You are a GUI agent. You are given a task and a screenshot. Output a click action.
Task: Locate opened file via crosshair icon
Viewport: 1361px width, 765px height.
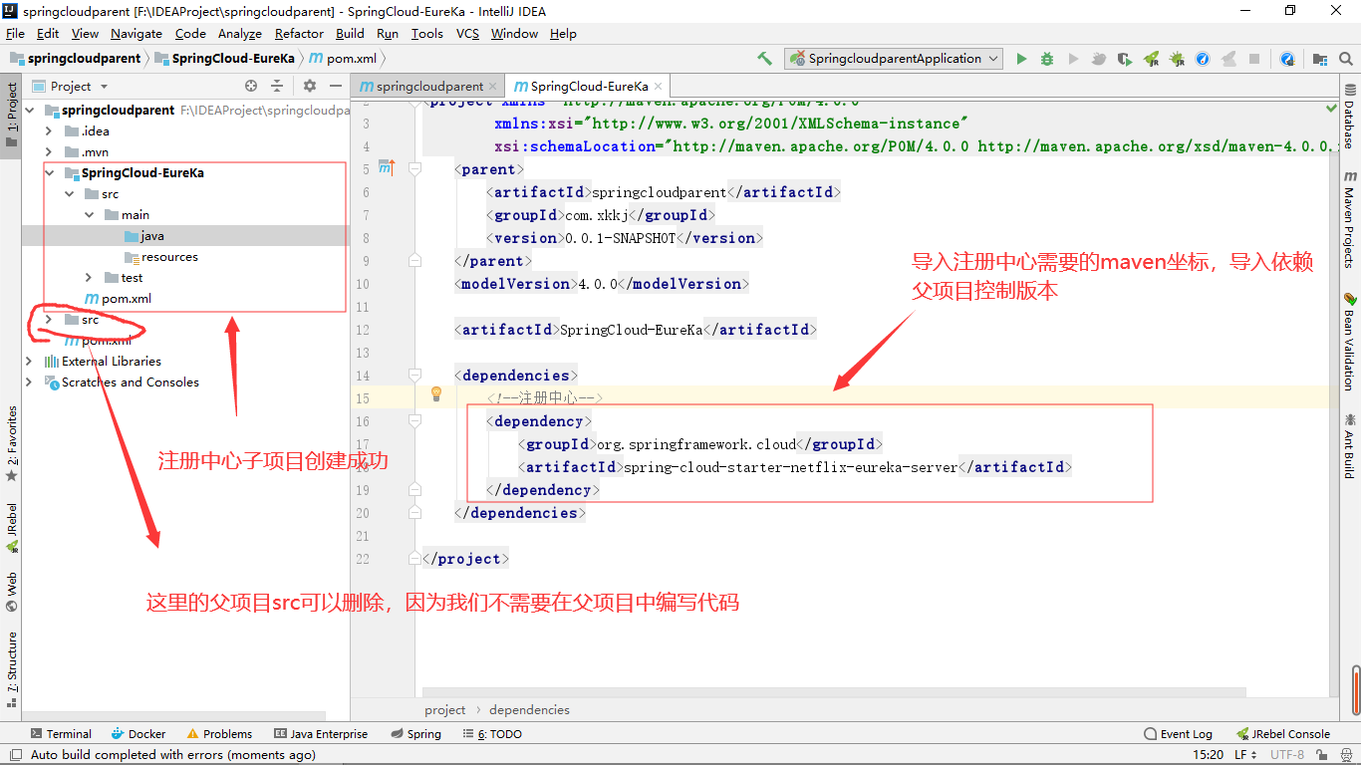[251, 87]
